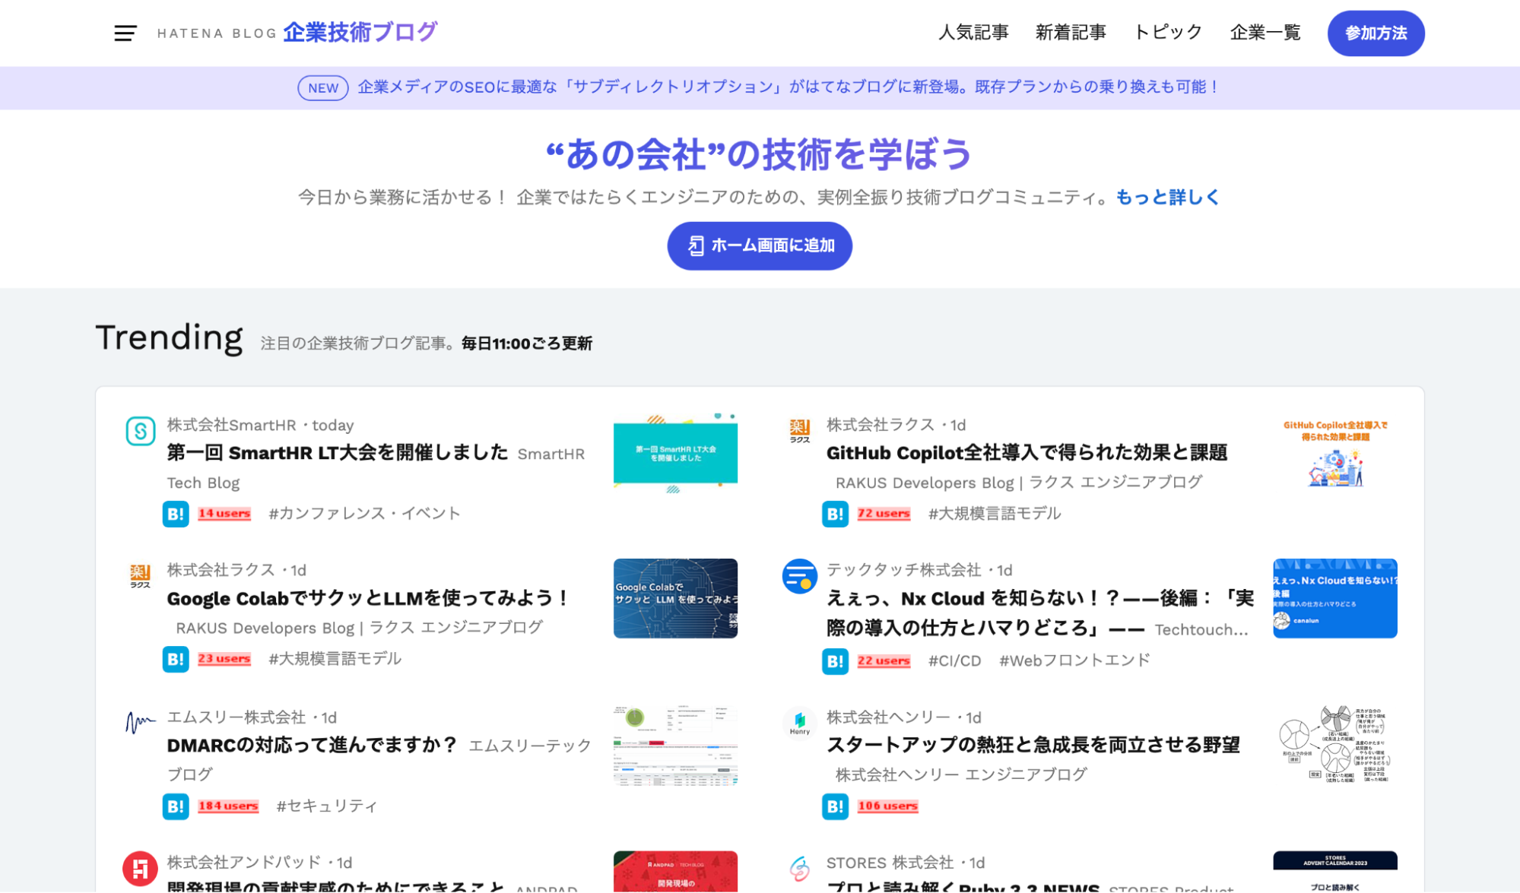Click STORES company logo icon
The width and height of the screenshot is (1520, 893).
point(800,869)
